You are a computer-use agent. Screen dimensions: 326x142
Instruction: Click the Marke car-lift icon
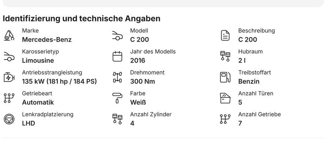coord(9,35)
